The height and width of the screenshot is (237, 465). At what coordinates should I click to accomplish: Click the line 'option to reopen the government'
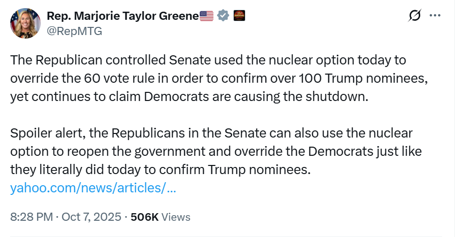[216, 152]
